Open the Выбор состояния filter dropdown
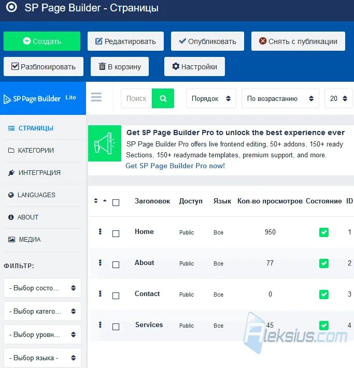 point(43,288)
